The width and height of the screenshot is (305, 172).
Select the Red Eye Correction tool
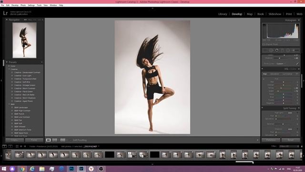click(x=276, y=50)
